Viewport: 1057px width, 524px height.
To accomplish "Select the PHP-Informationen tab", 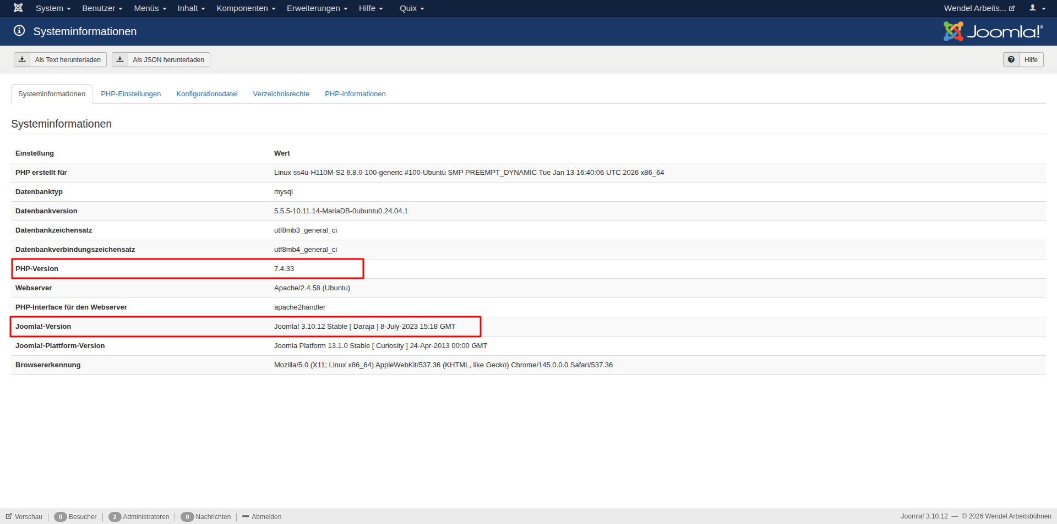I will pos(355,94).
